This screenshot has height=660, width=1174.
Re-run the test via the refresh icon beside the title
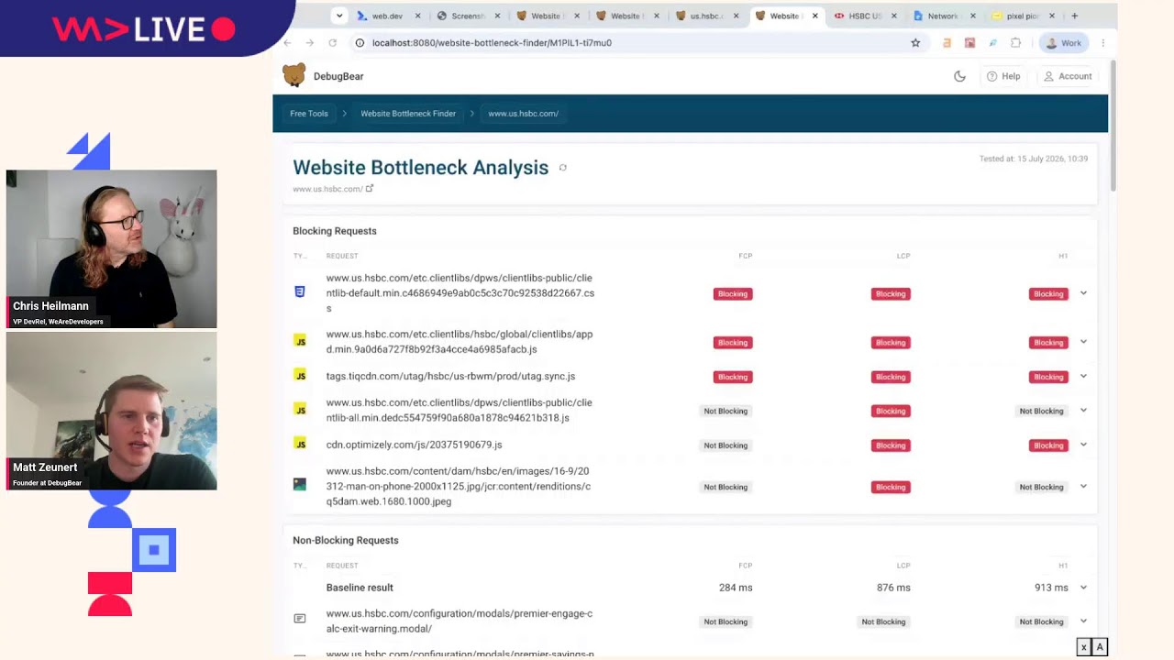tap(563, 168)
